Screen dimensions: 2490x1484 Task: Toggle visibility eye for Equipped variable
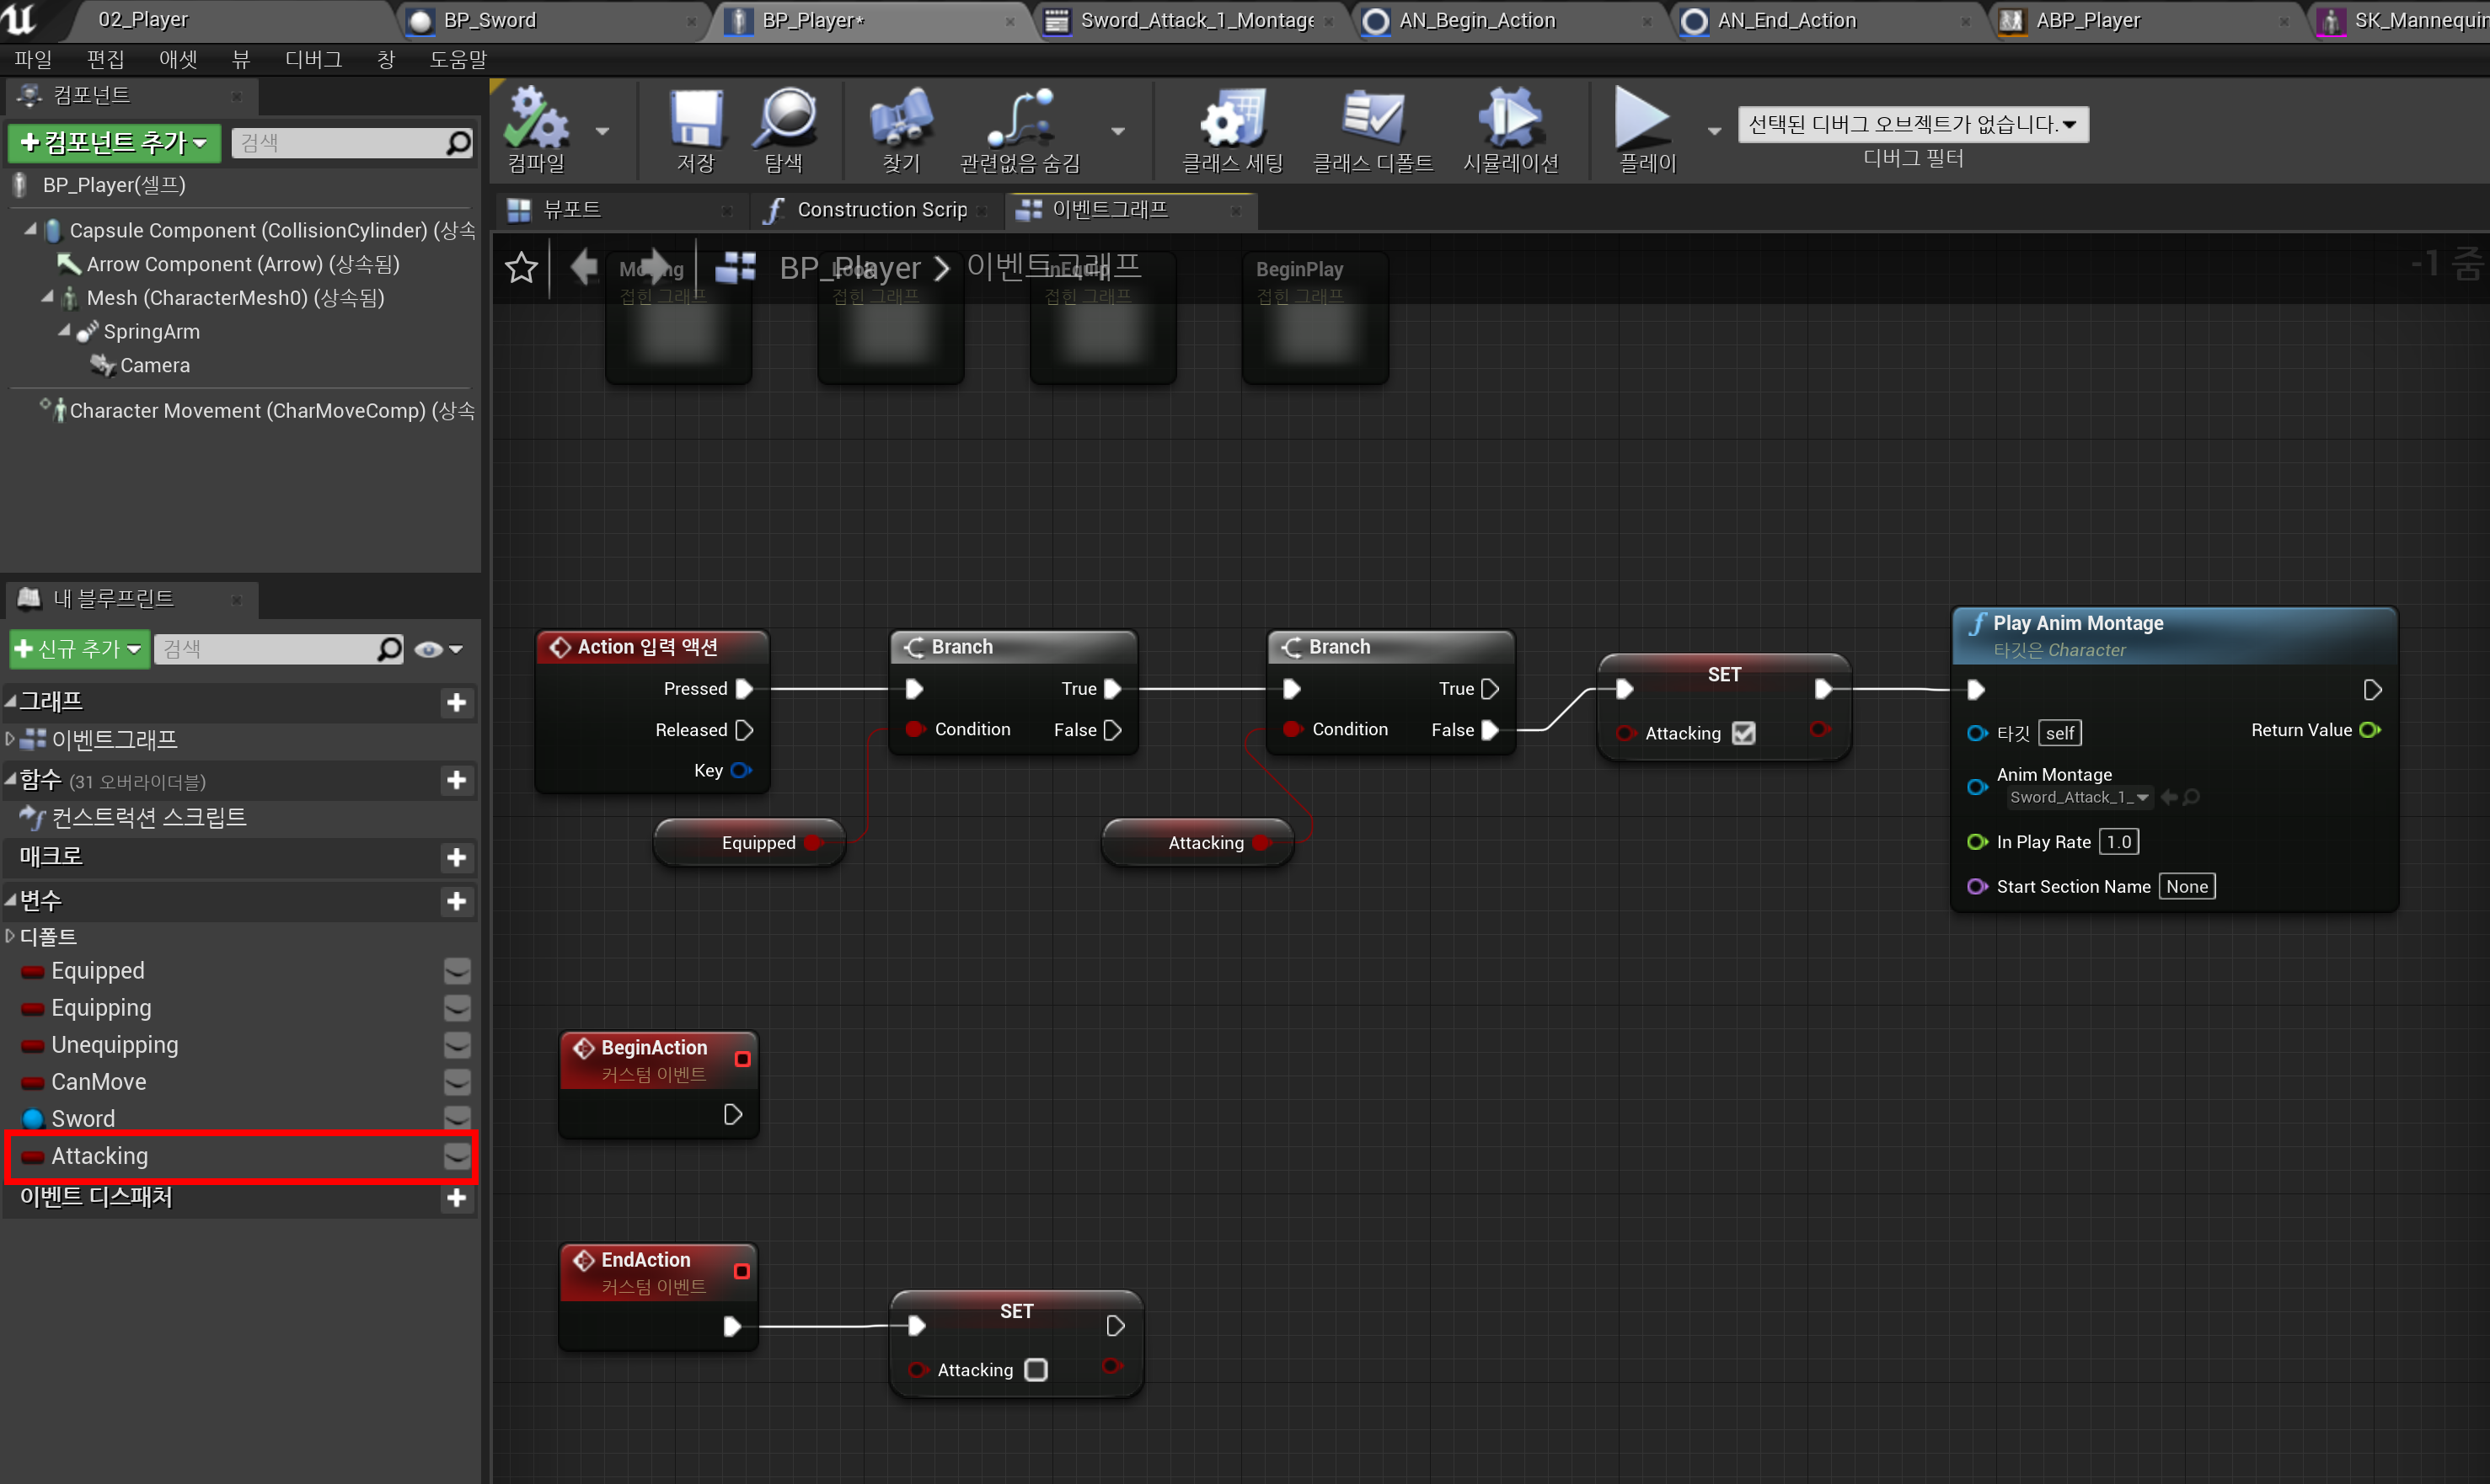[x=458, y=971]
